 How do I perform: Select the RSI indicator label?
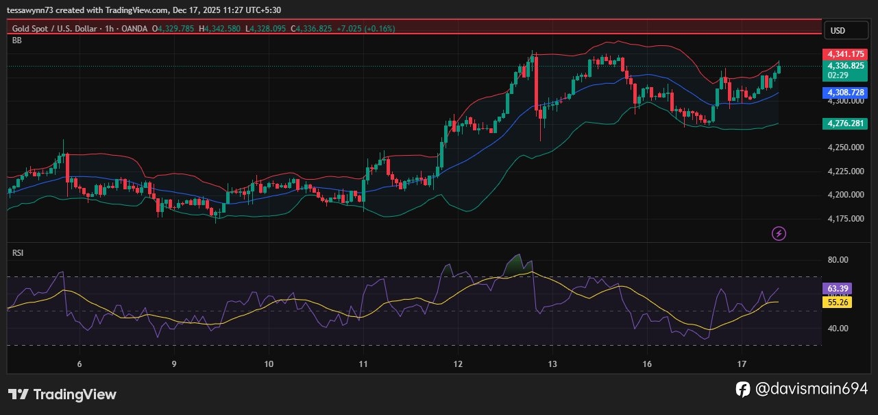18,253
